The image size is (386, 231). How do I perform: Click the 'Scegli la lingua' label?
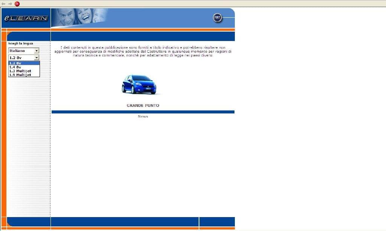pos(21,44)
